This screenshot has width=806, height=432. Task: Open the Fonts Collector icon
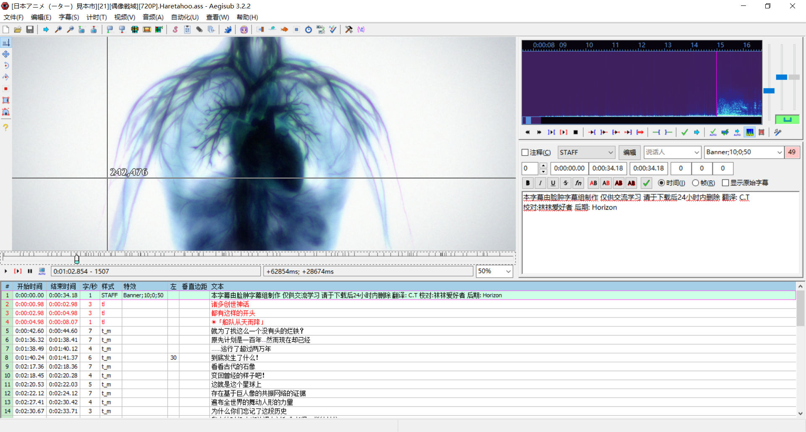pos(211,29)
